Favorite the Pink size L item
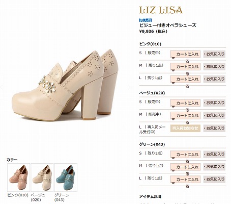This screenshot has height=204, width=231. coord(214,79)
